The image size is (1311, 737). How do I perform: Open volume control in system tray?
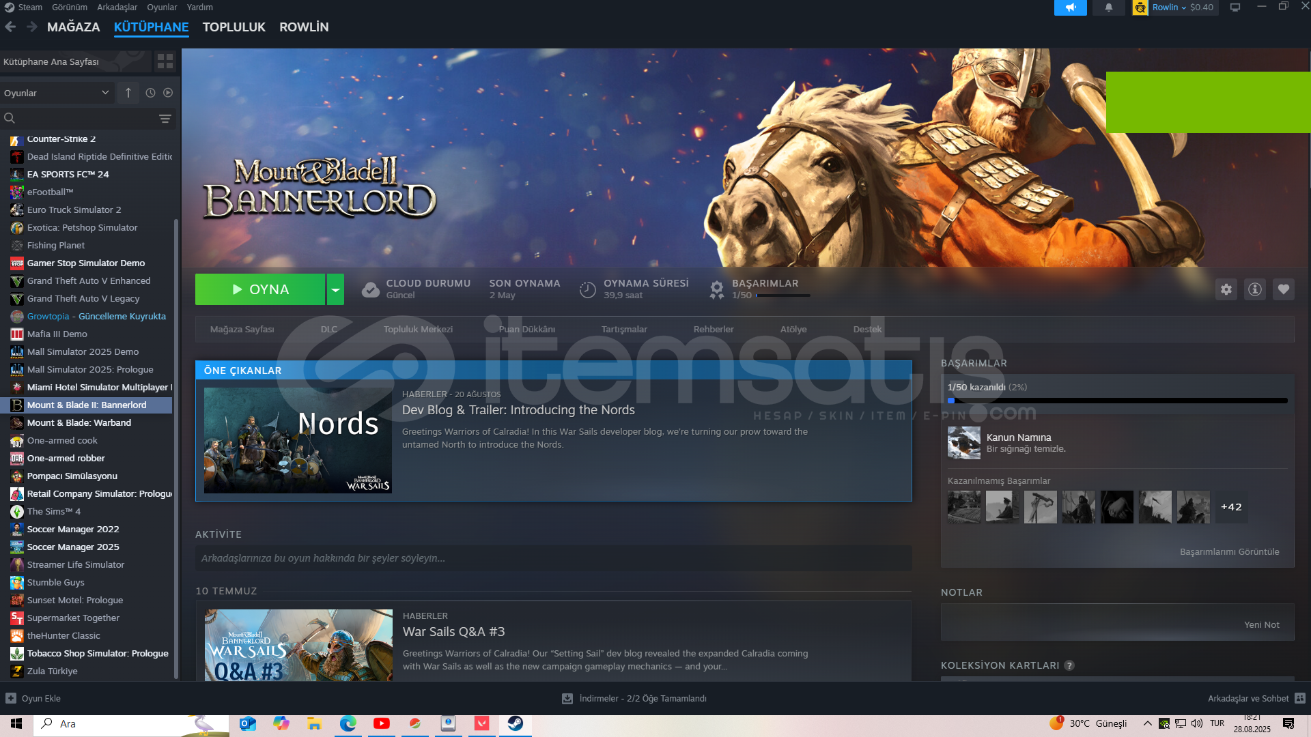pos(1197,723)
